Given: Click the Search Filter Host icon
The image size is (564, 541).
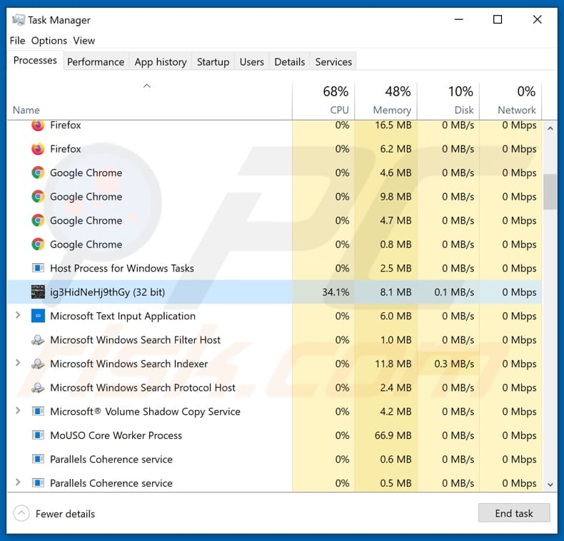Looking at the screenshot, I should pos(38,340).
